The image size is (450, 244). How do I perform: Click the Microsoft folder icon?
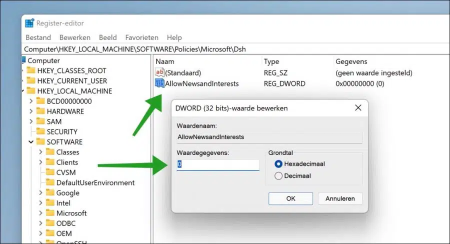[x=50, y=213]
